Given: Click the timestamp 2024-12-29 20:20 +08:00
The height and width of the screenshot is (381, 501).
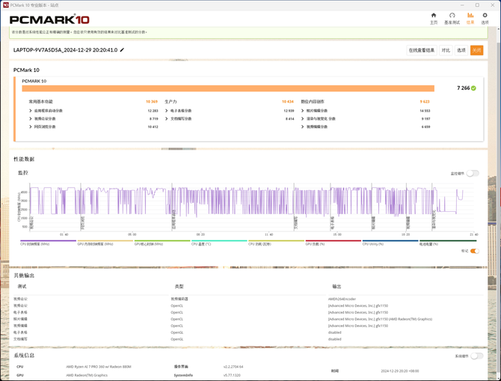Looking at the screenshot, I should click(x=400, y=371).
